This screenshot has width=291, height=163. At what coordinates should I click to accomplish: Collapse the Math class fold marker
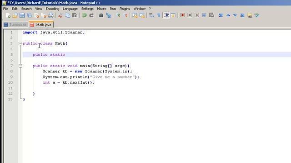[20, 43]
